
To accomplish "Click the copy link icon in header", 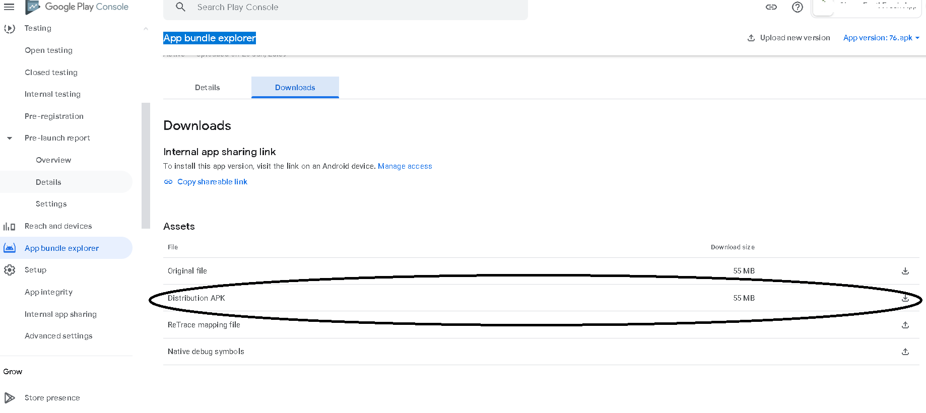I will [x=771, y=7].
